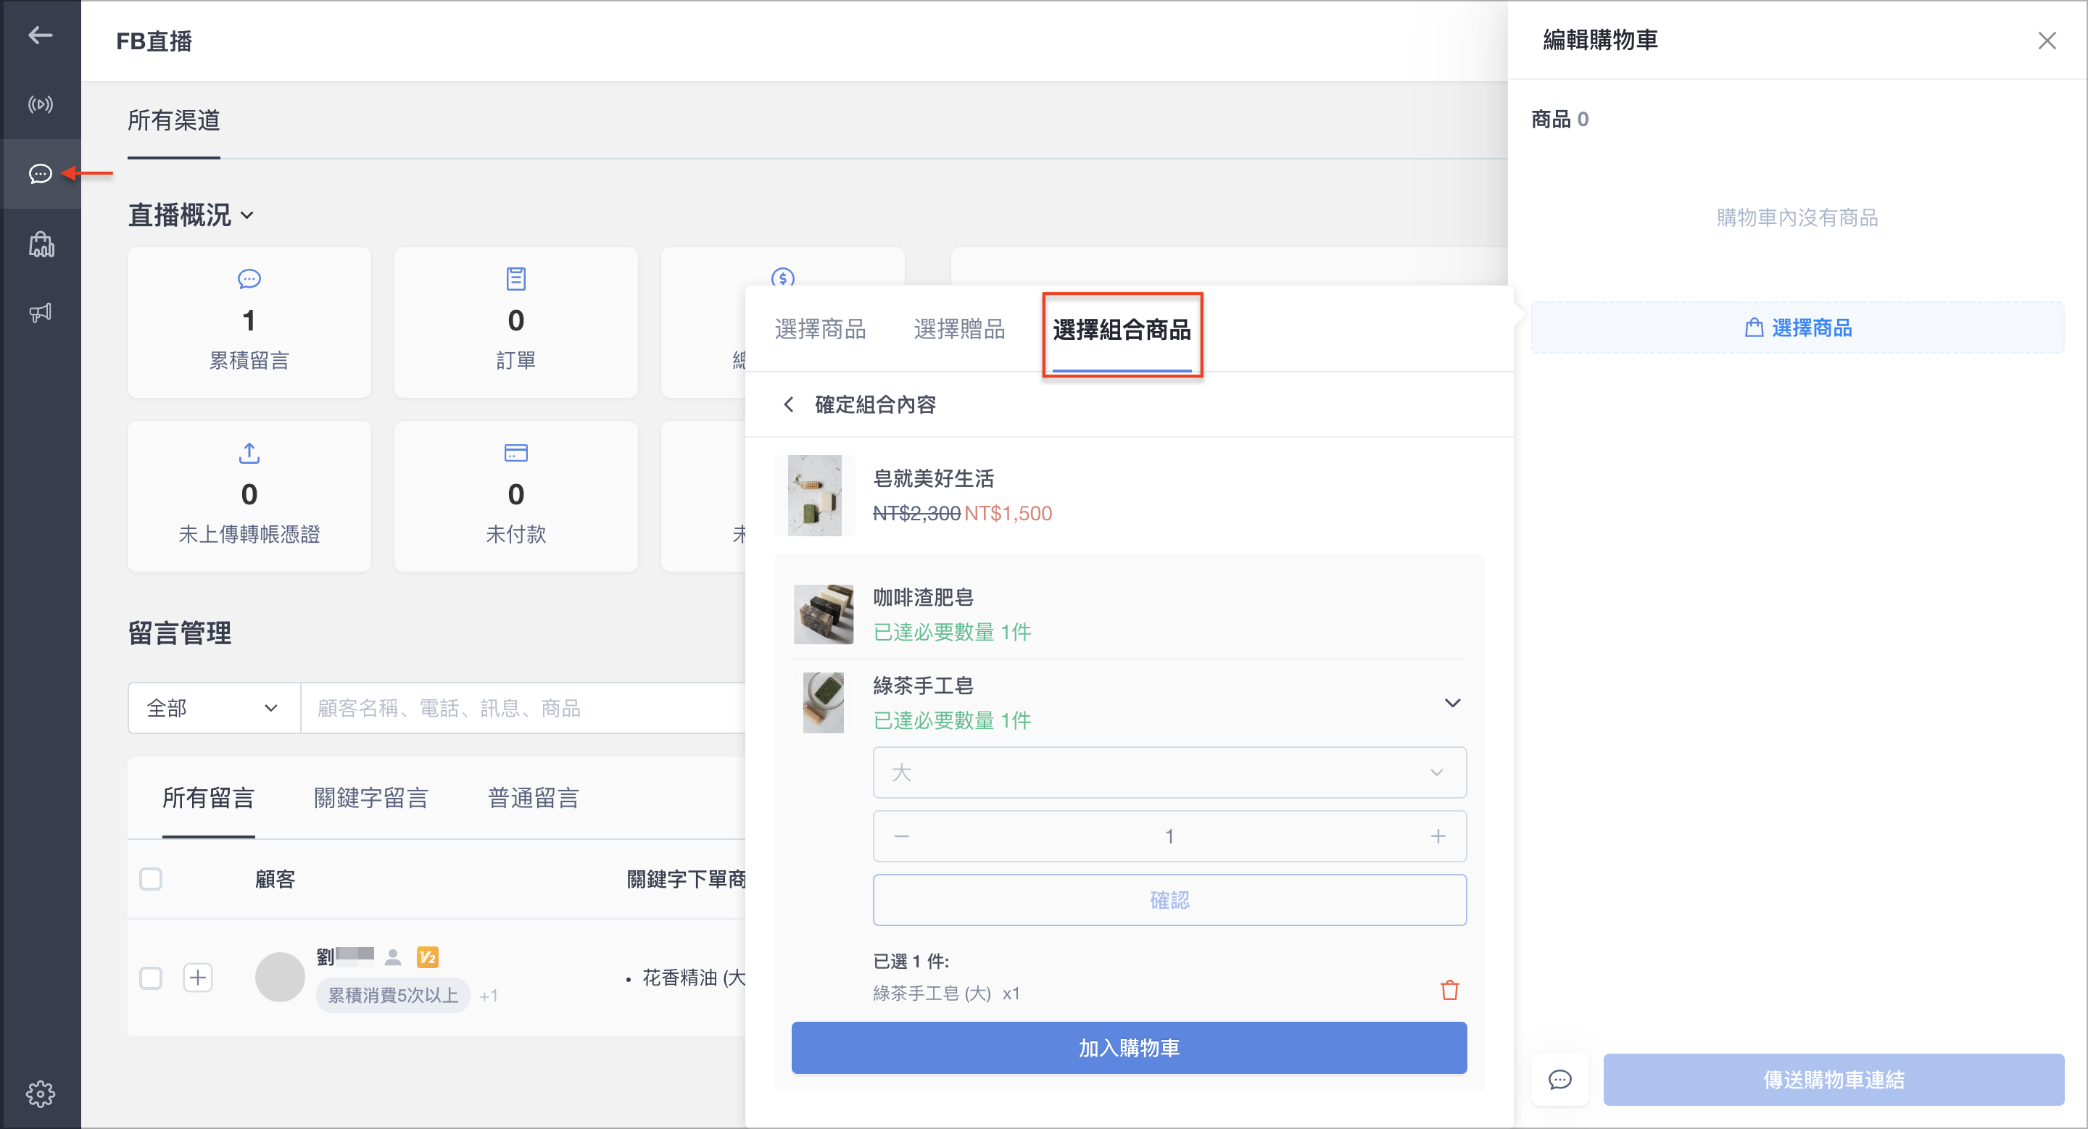Image resolution: width=2088 pixels, height=1129 pixels.
Task: Open the megaphone announcements icon in sidebar
Action: (x=40, y=312)
